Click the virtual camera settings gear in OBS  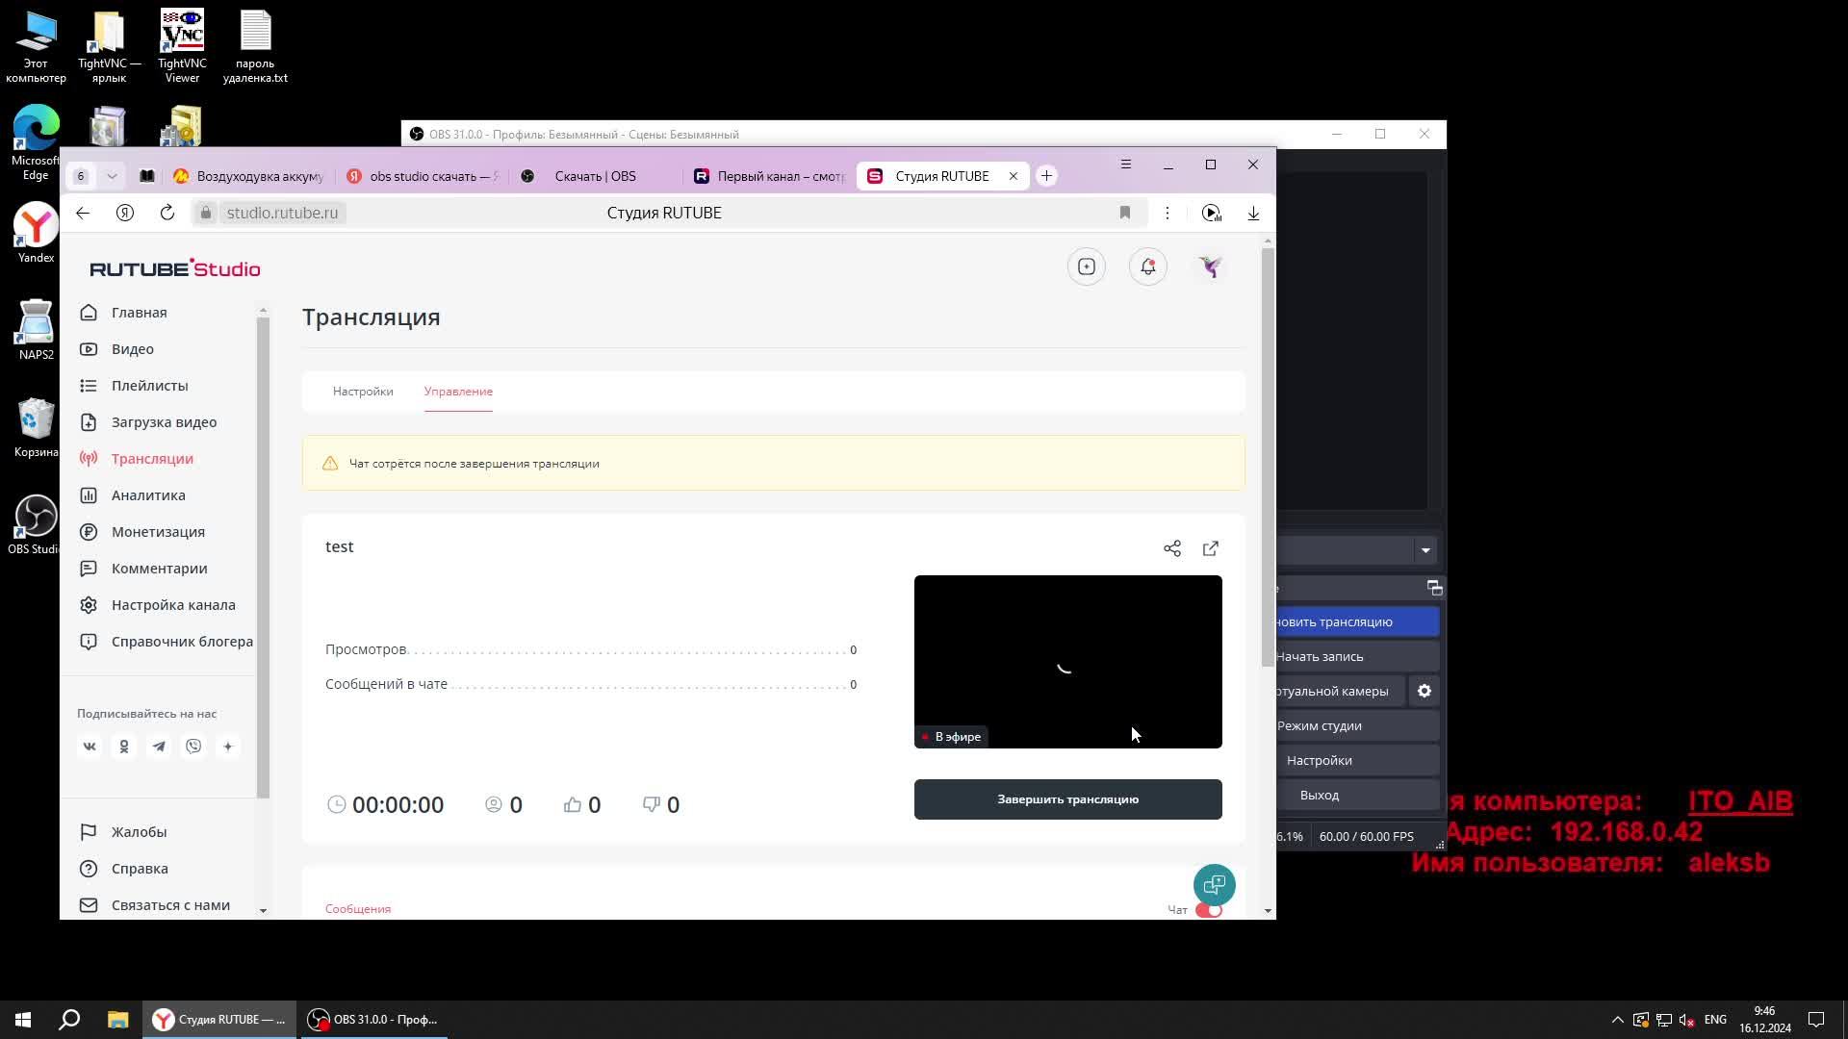pos(1424,691)
